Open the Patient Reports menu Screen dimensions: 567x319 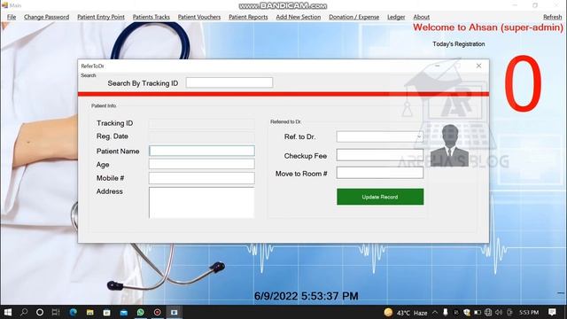pyautogui.click(x=248, y=17)
